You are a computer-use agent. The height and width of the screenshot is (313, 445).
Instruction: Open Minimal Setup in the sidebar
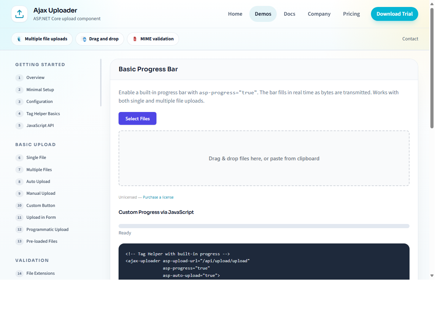coord(40,90)
